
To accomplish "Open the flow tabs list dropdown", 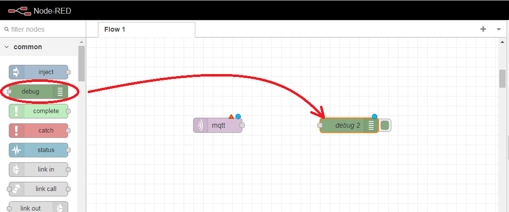I will [x=499, y=29].
